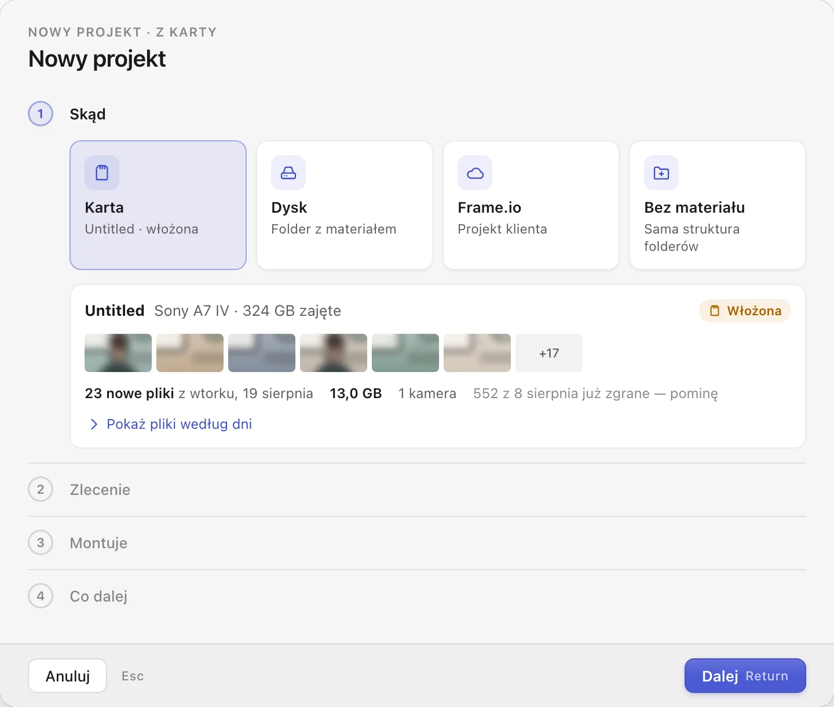Open the sixth pale thumbnail
The image size is (834, 707).
(477, 353)
